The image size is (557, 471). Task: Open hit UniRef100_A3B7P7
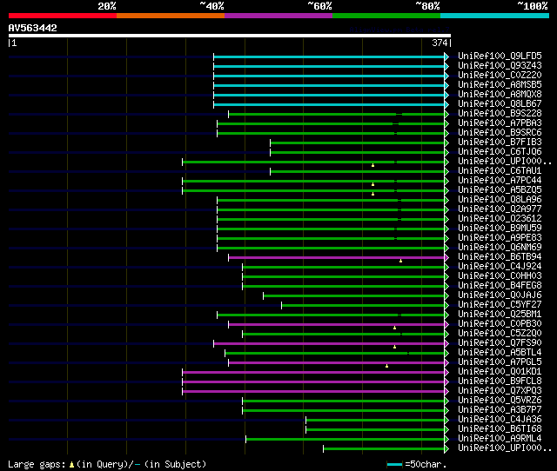[x=500, y=410]
